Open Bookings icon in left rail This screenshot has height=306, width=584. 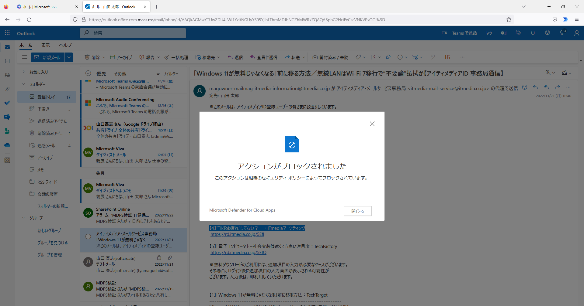[x=7, y=131]
